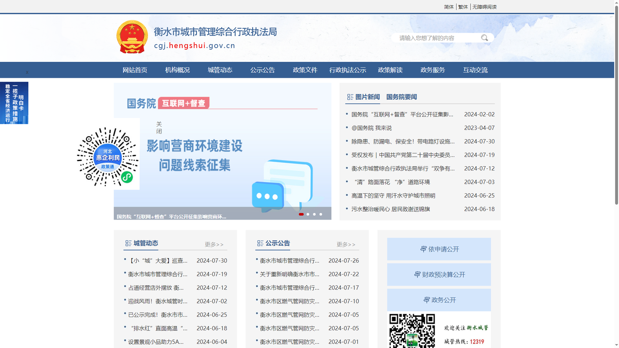This screenshot has width=619, height=348.
Task: Open article 设置景观小品助力5A
Action: tap(156, 342)
